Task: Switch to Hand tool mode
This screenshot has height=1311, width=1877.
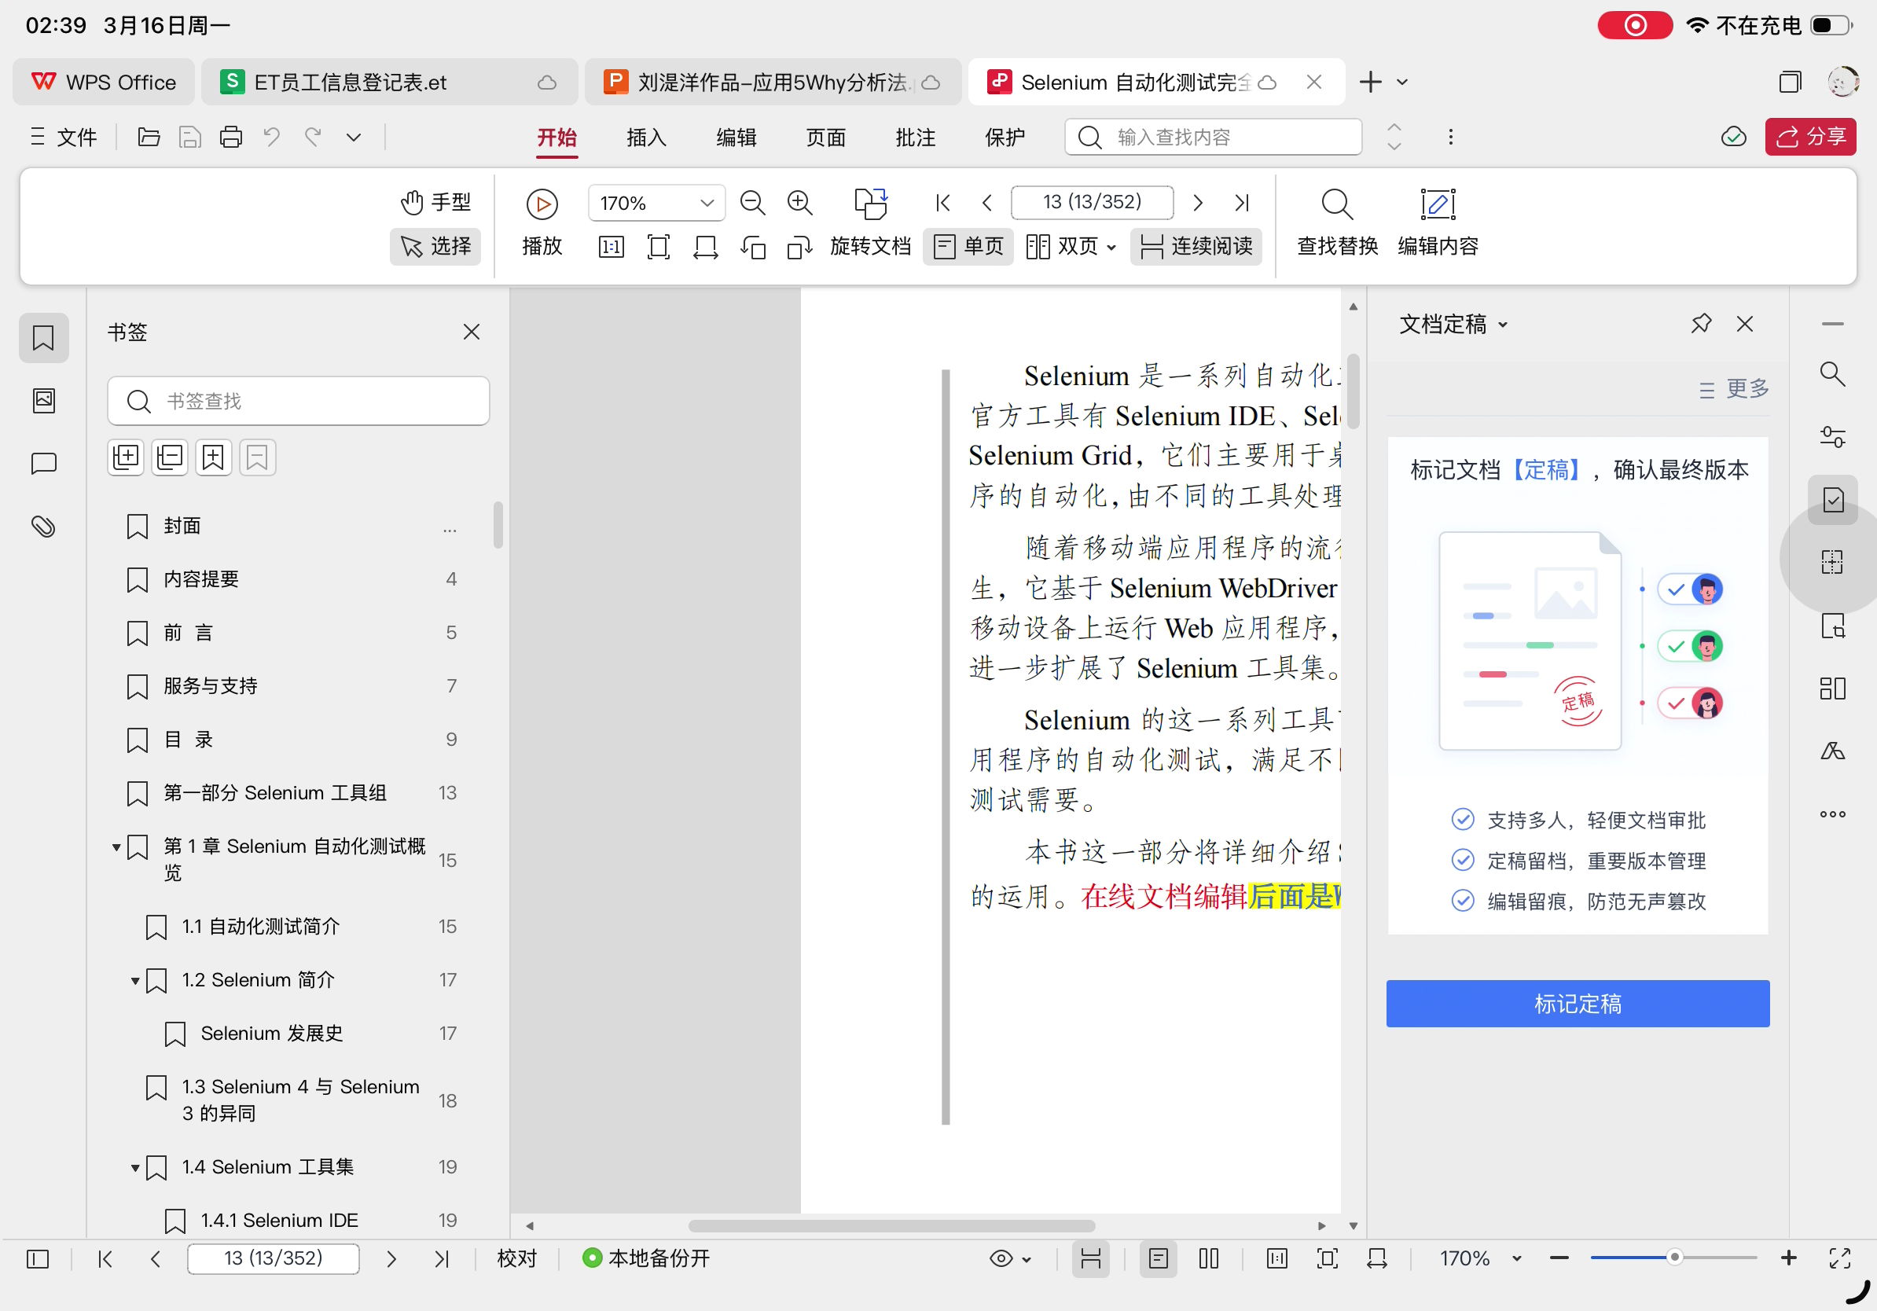Action: [x=435, y=202]
